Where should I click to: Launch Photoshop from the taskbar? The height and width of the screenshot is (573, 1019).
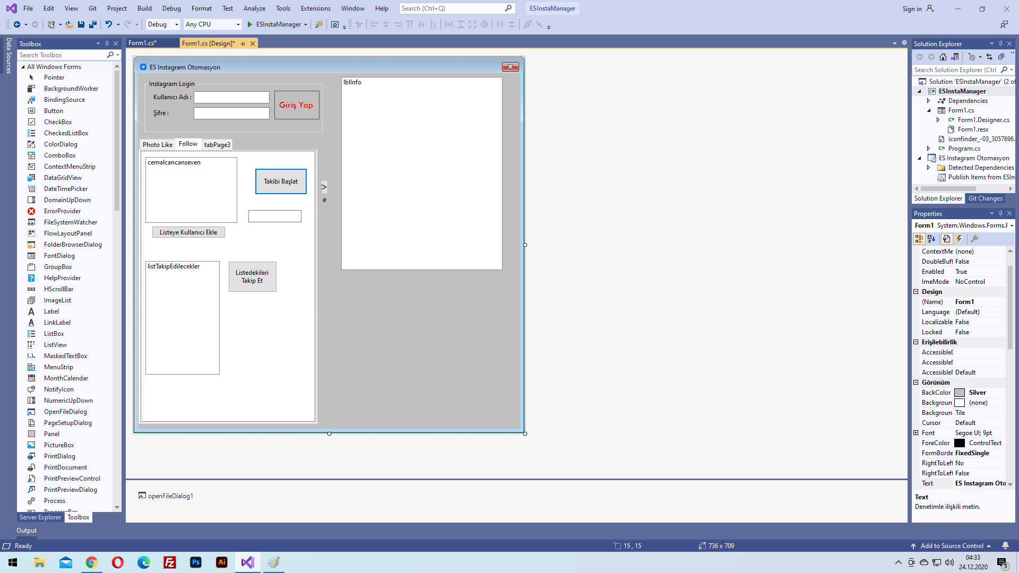[x=196, y=562]
